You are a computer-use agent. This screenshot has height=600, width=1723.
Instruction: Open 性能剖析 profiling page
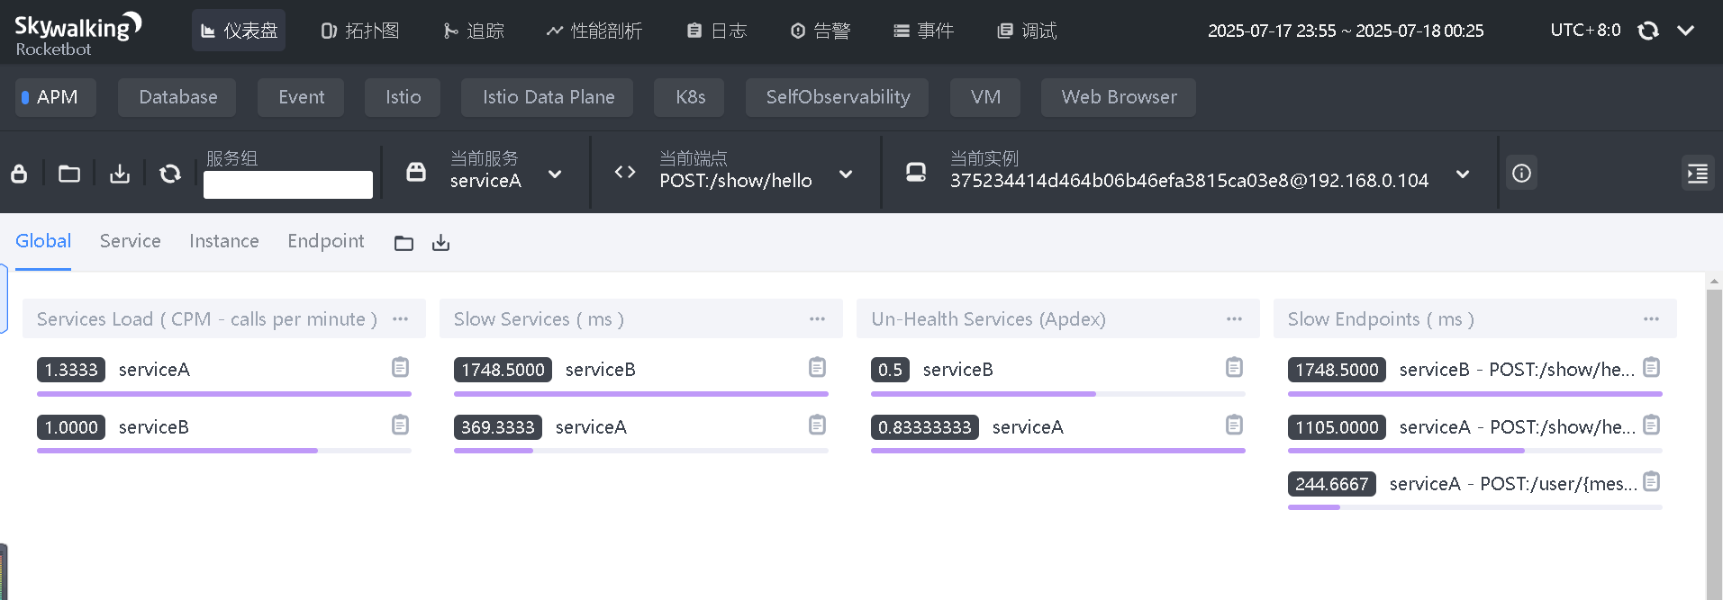(594, 31)
